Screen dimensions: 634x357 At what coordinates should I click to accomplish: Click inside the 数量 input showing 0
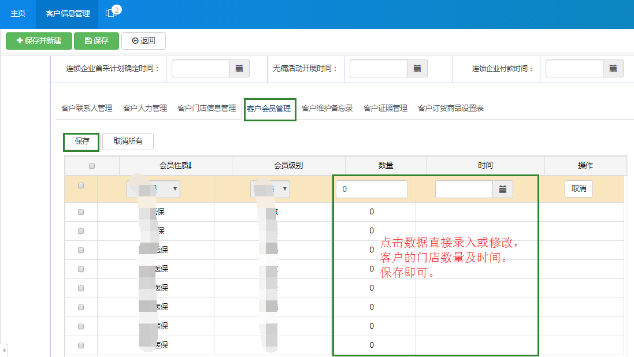click(372, 189)
